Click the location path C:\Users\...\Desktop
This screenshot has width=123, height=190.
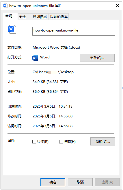(x=53, y=72)
